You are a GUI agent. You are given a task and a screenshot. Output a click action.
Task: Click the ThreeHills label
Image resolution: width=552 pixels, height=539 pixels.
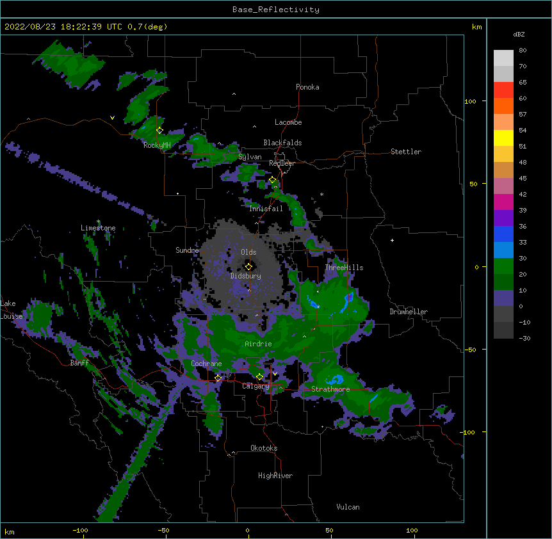pos(344,268)
